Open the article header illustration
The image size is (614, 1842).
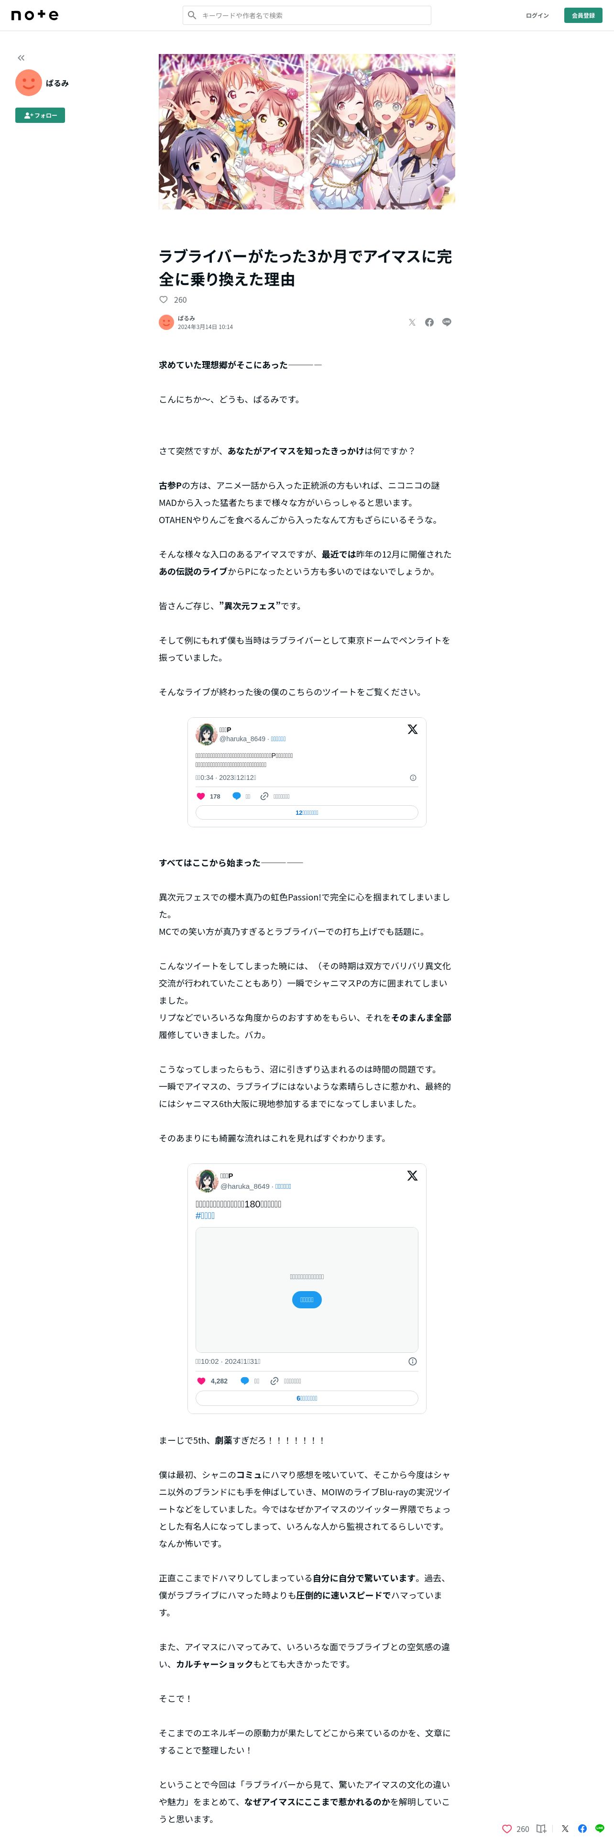(307, 132)
